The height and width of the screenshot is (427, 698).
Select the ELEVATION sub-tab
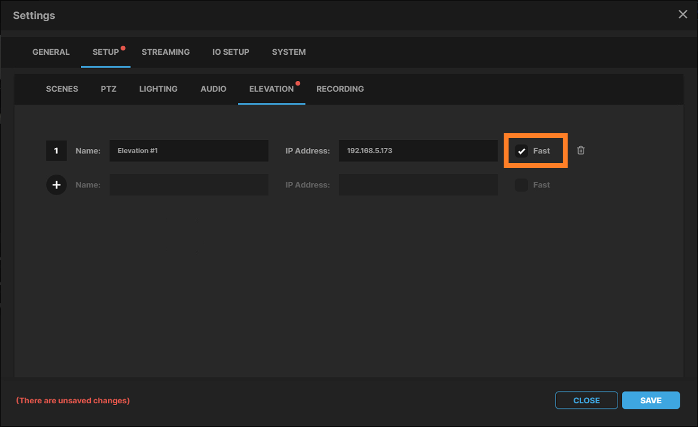tap(271, 89)
